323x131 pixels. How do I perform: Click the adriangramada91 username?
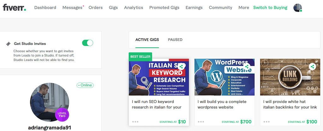pos(50,128)
